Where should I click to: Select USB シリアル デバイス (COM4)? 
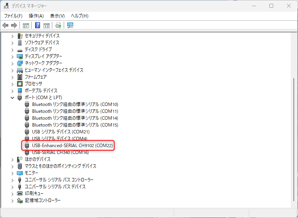point(60,138)
